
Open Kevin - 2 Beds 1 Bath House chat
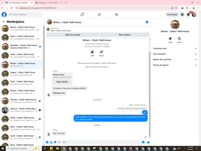coord(21,128)
